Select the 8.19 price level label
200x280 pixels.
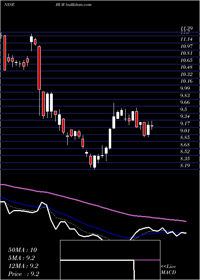point(185,166)
